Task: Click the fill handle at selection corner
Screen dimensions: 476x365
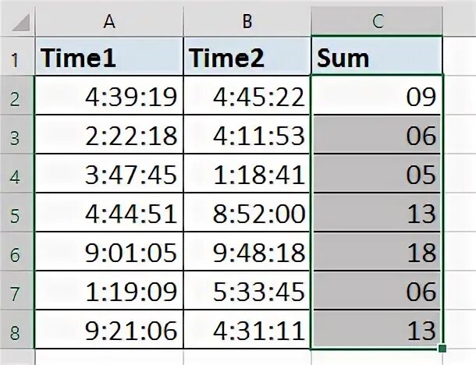Action: pyautogui.click(x=442, y=348)
